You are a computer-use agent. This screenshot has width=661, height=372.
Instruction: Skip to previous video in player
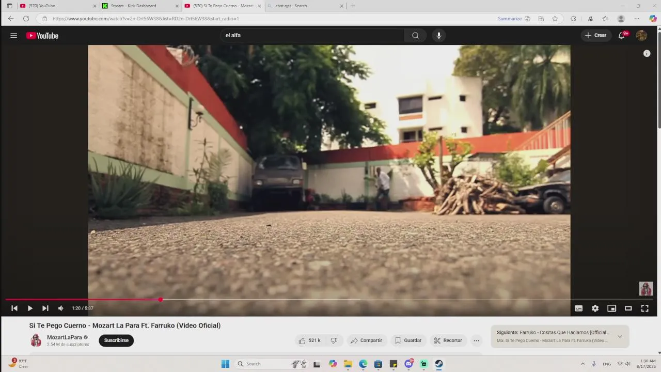coord(14,308)
